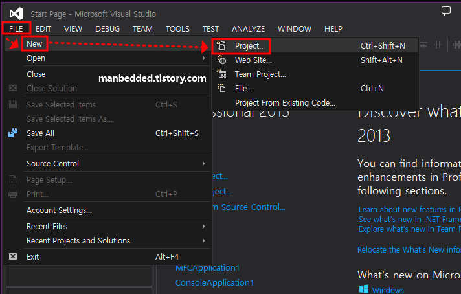Image resolution: width=461 pixels, height=294 pixels.
Task: Select Project From Existing Code...
Action: coord(315,102)
